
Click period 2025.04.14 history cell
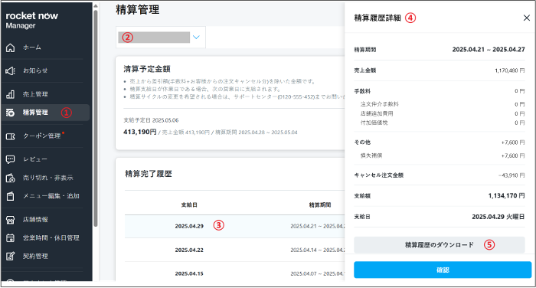318,250
